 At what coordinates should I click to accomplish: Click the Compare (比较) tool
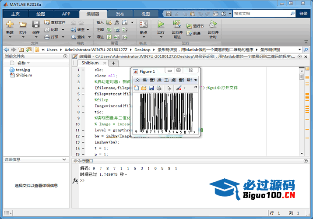[x=51, y=30]
